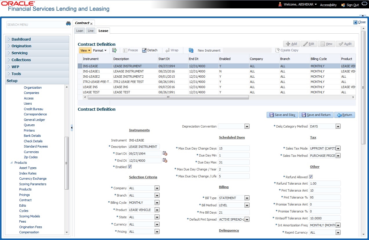Open the Sales Tax Mode dropdown
Viewport: 369px width, 240px height.
(338, 148)
